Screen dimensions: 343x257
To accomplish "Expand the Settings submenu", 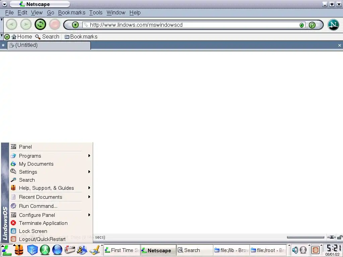I will [x=51, y=172].
